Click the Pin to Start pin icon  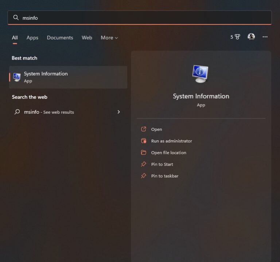click(144, 164)
